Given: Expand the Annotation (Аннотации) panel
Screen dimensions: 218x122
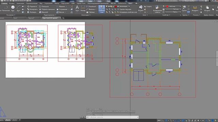Looking at the screenshot, I should 85,15.
